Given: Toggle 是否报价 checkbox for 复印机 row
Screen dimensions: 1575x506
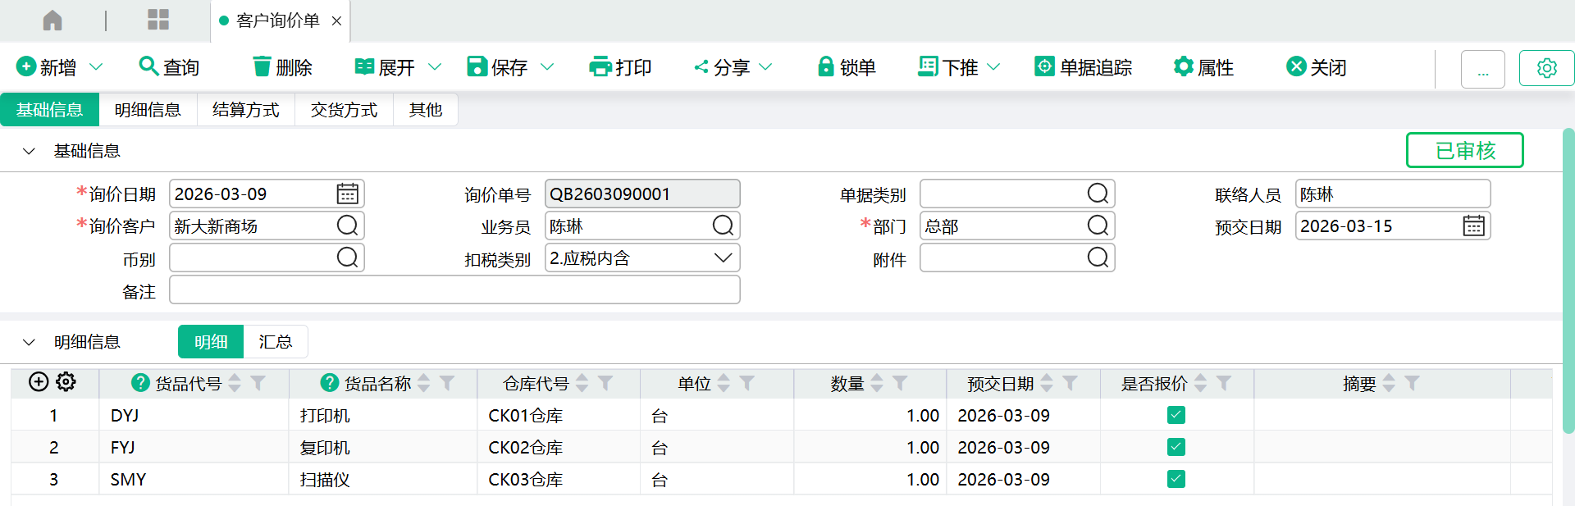Looking at the screenshot, I should 1176,447.
